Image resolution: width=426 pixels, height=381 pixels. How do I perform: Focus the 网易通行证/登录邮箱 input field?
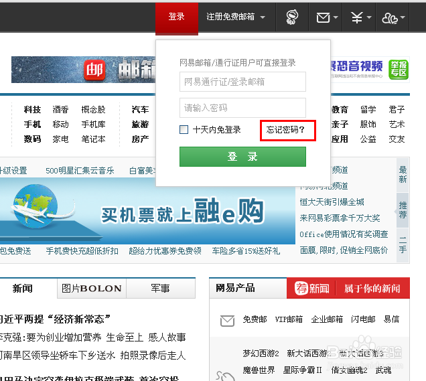[242, 82]
